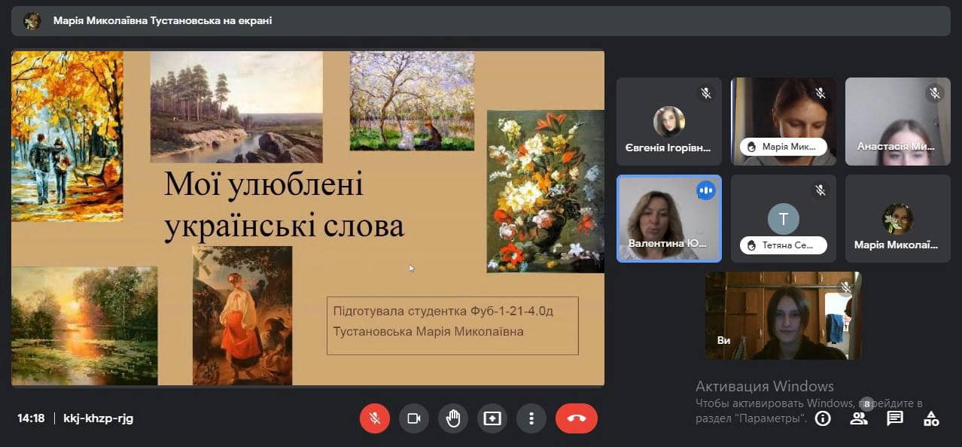
Task: Select your own video tile labeled Ви
Action: coord(783,316)
